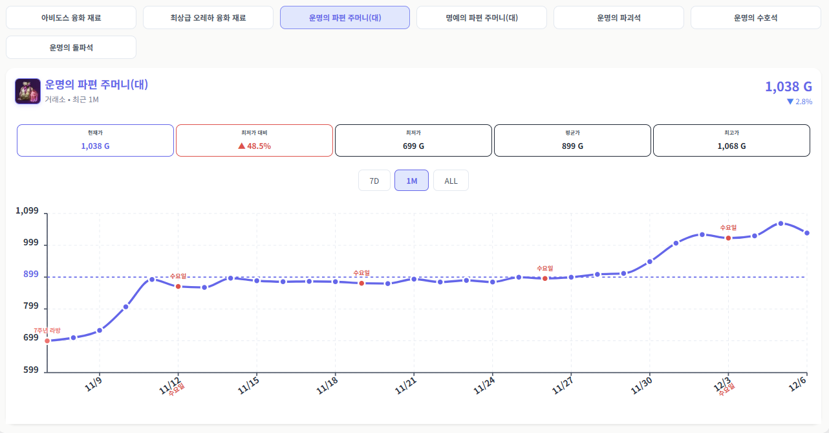
Task: Switch chart range to 7D
Action: (374, 181)
